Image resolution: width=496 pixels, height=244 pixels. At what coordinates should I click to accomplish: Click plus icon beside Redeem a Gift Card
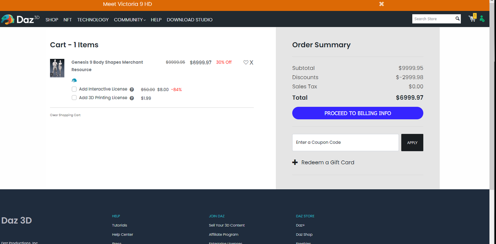pyautogui.click(x=295, y=162)
